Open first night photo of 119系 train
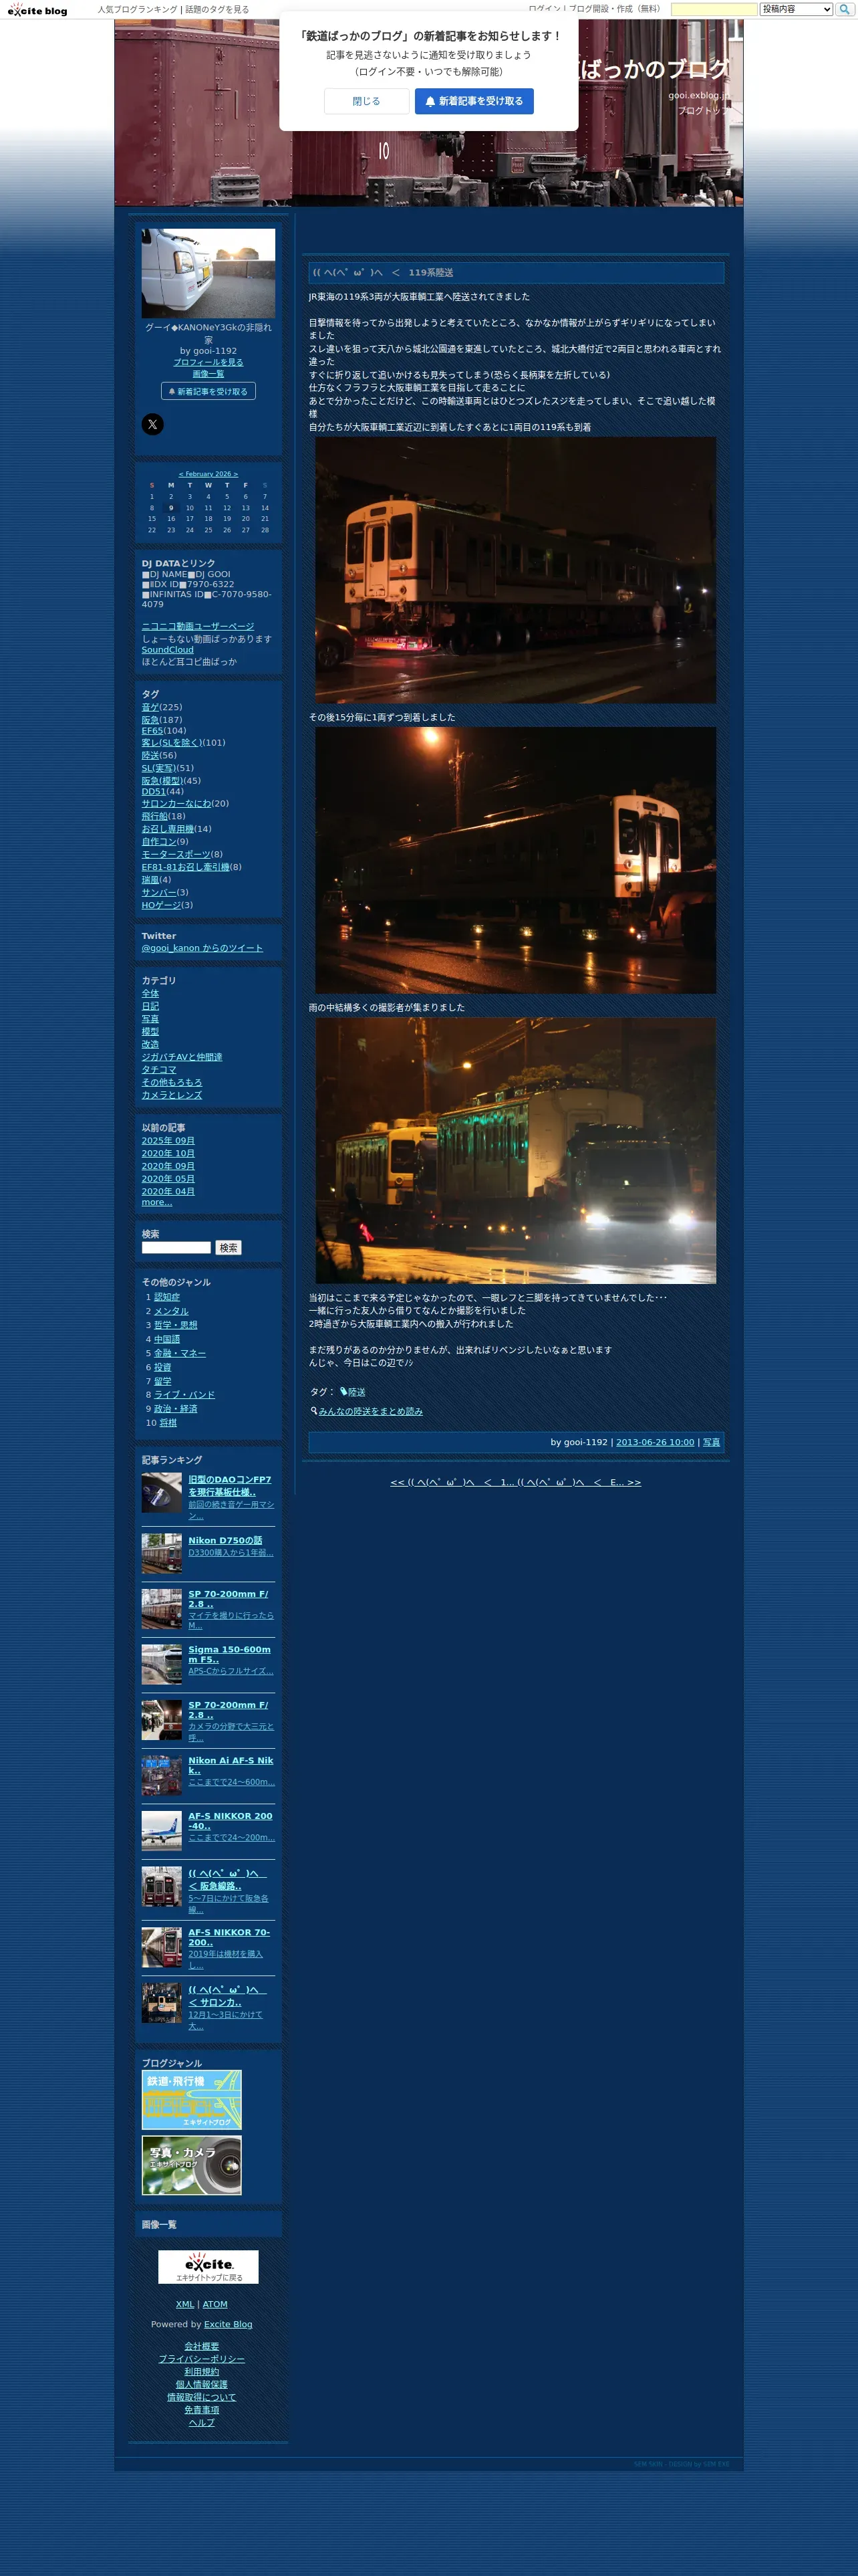858x2576 pixels. (515, 570)
